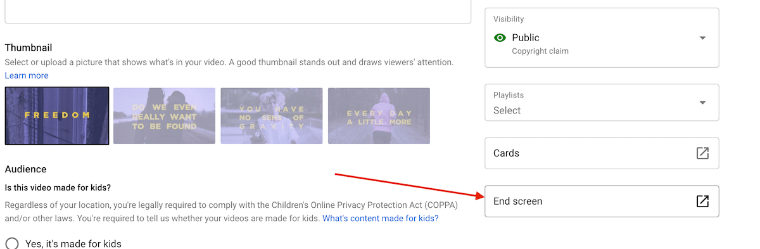Click the "Yes, it's made for kids" label text
The image size is (760, 249).
73,244
